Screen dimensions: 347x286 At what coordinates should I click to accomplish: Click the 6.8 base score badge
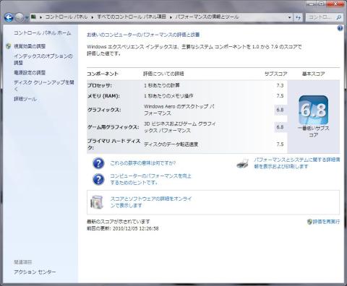point(314,110)
